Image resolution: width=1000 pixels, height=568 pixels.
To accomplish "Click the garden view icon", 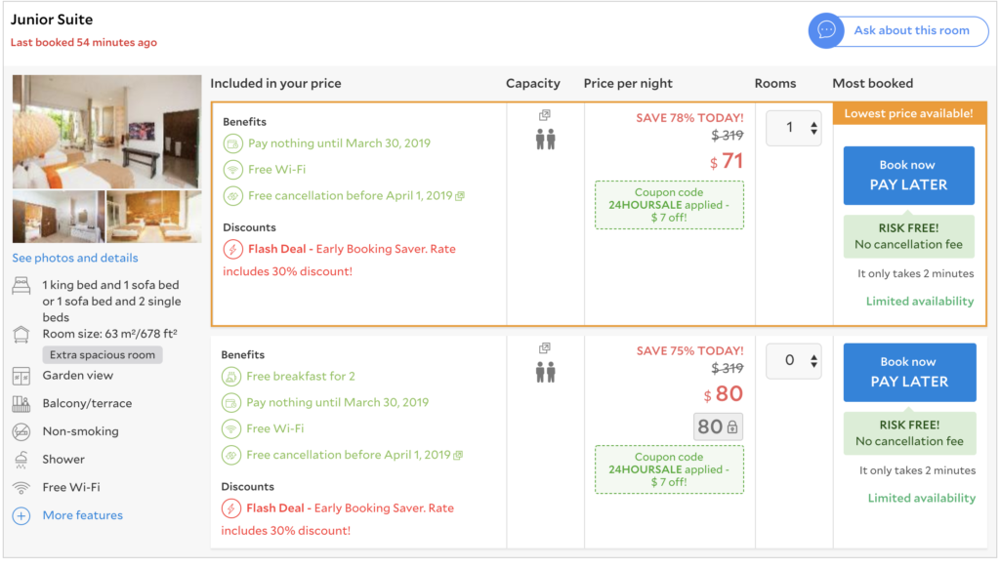I will (x=21, y=376).
